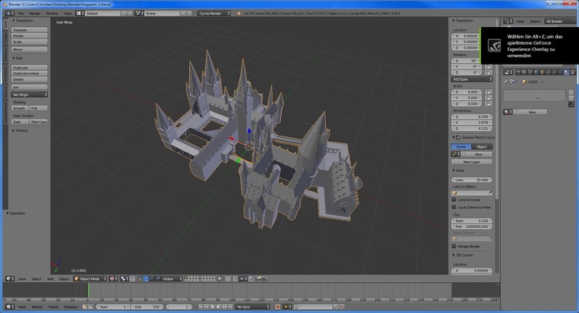The height and width of the screenshot is (313, 579).
Task: Add a new scene with plus button
Action: tap(183, 13)
